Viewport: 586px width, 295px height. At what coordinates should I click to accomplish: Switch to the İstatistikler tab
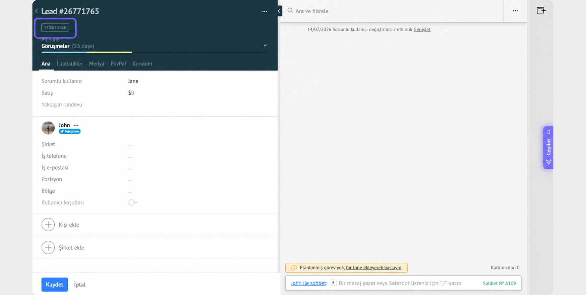pos(70,64)
